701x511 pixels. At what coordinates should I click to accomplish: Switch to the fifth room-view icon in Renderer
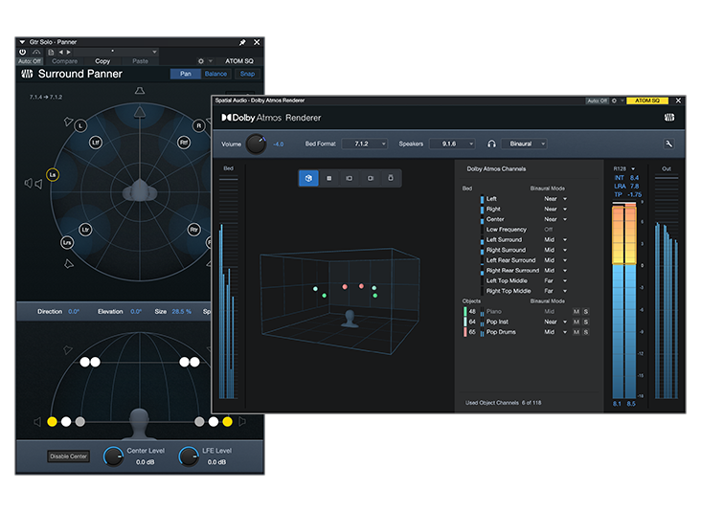point(391,178)
